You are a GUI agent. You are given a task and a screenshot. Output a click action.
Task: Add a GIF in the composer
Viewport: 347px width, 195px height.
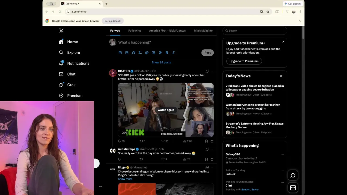point(127,53)
